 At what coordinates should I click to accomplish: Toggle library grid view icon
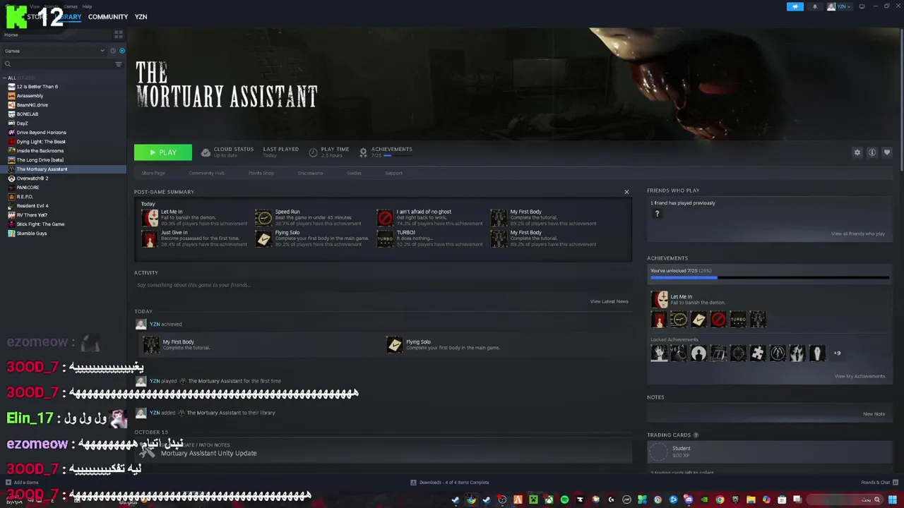coord(118,34)
